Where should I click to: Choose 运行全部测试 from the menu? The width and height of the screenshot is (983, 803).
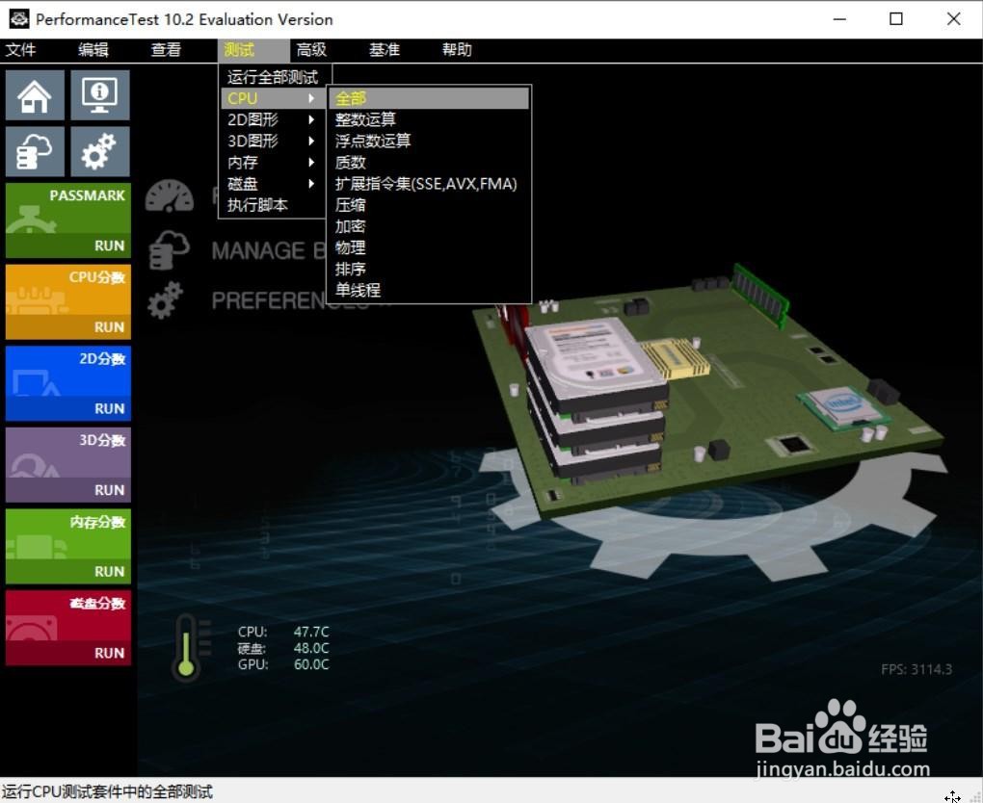[273, 77]
